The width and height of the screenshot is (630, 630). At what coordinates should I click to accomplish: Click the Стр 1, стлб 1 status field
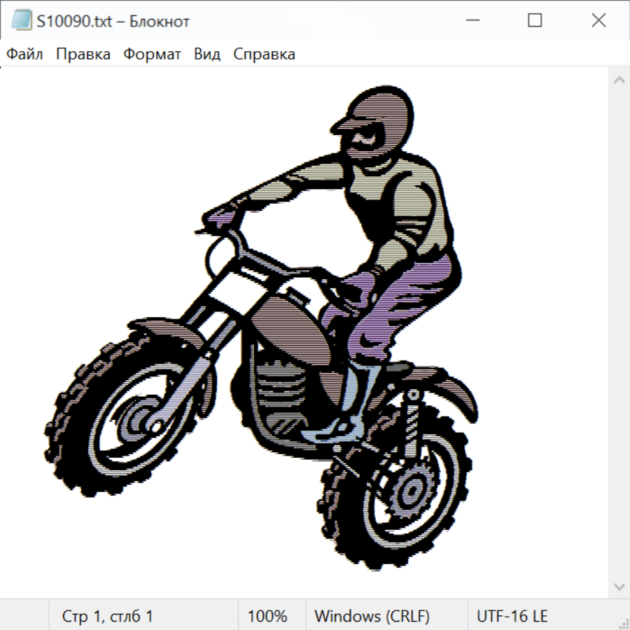[x=108, y=616]
